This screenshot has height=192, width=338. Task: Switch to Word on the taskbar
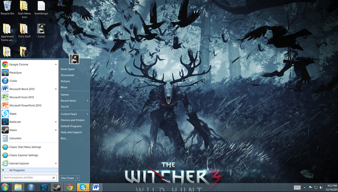pyautogui.click(x=96, y=187)
